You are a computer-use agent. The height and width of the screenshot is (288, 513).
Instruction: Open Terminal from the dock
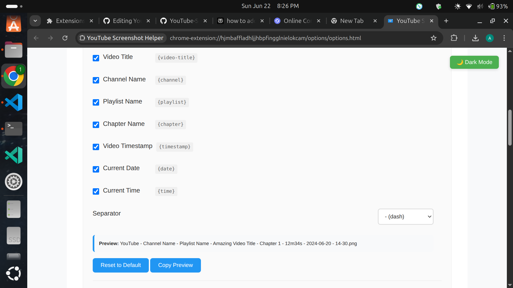pos(14,129)
